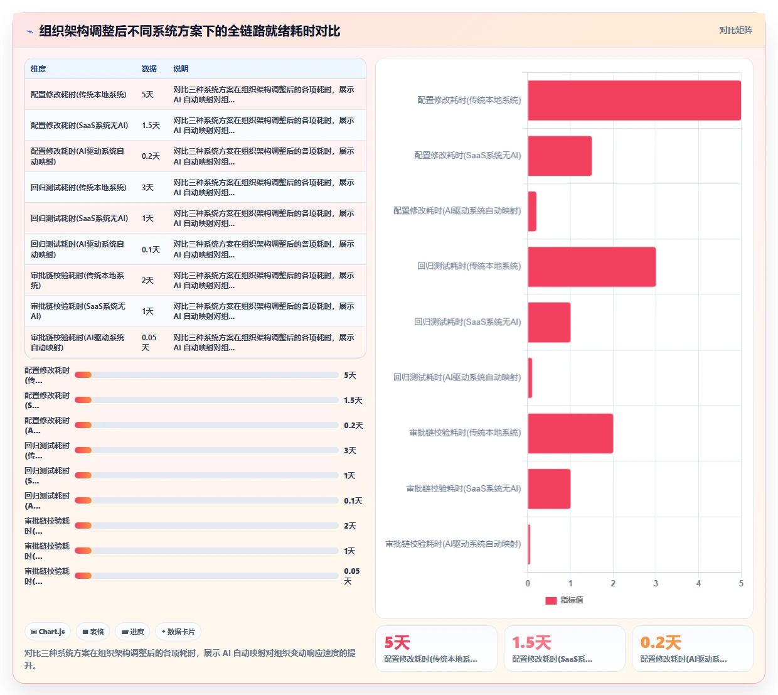This screenshot has height=695, width=778.
Task: Select the 进度 tag chip
Action: click(133, 632)
